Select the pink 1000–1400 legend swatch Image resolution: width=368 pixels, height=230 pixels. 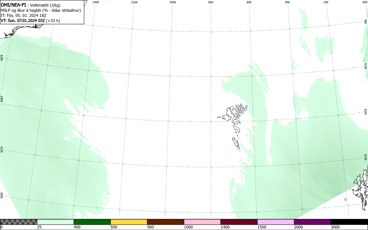(202, 222)
